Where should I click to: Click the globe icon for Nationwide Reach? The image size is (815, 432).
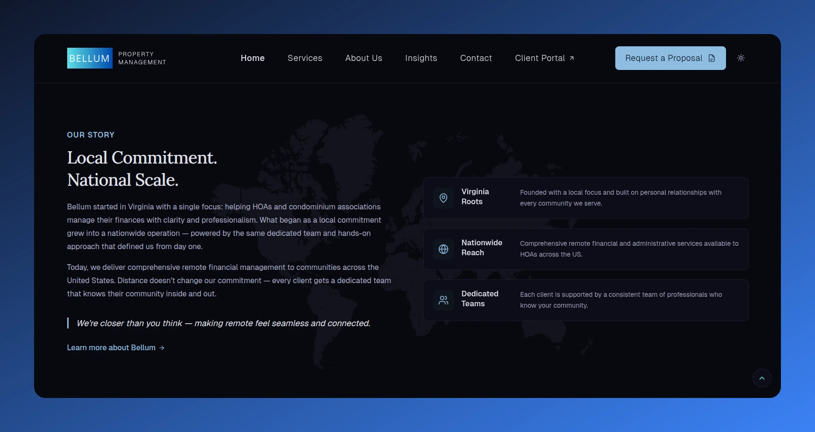point(443,249)
